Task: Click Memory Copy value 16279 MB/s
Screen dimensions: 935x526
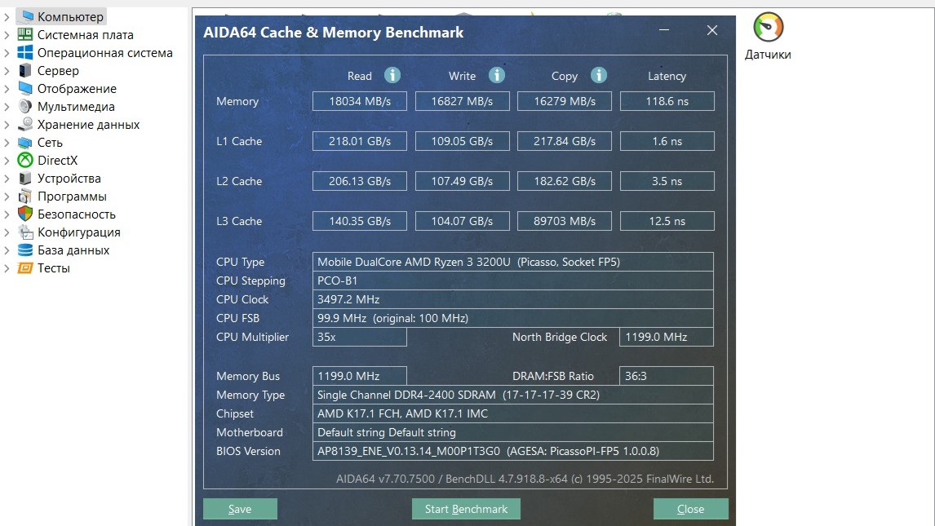Action: click(564, 101)
